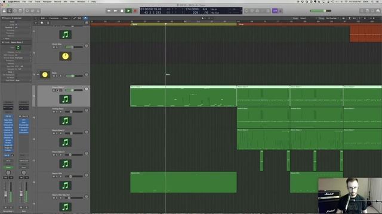
Task: Open the Mixer icon in control bar
Action: pyautogui.click(x=33, y=11)
